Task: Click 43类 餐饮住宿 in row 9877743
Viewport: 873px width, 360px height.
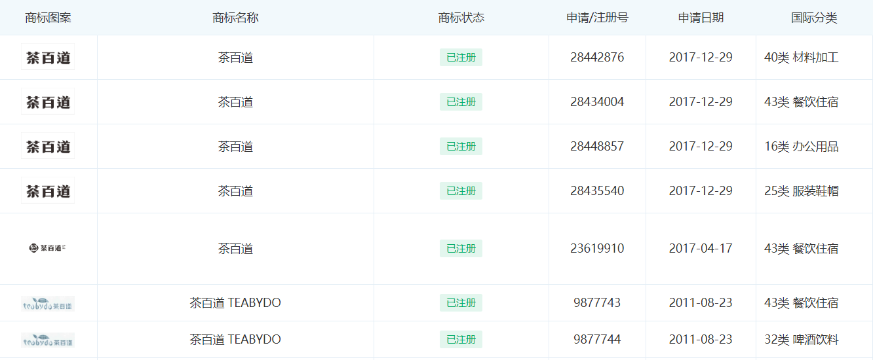Action: 802,303
